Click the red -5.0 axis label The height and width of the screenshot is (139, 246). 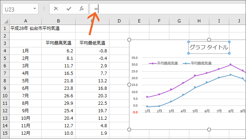pyautogui.click(x=135, y=112)
